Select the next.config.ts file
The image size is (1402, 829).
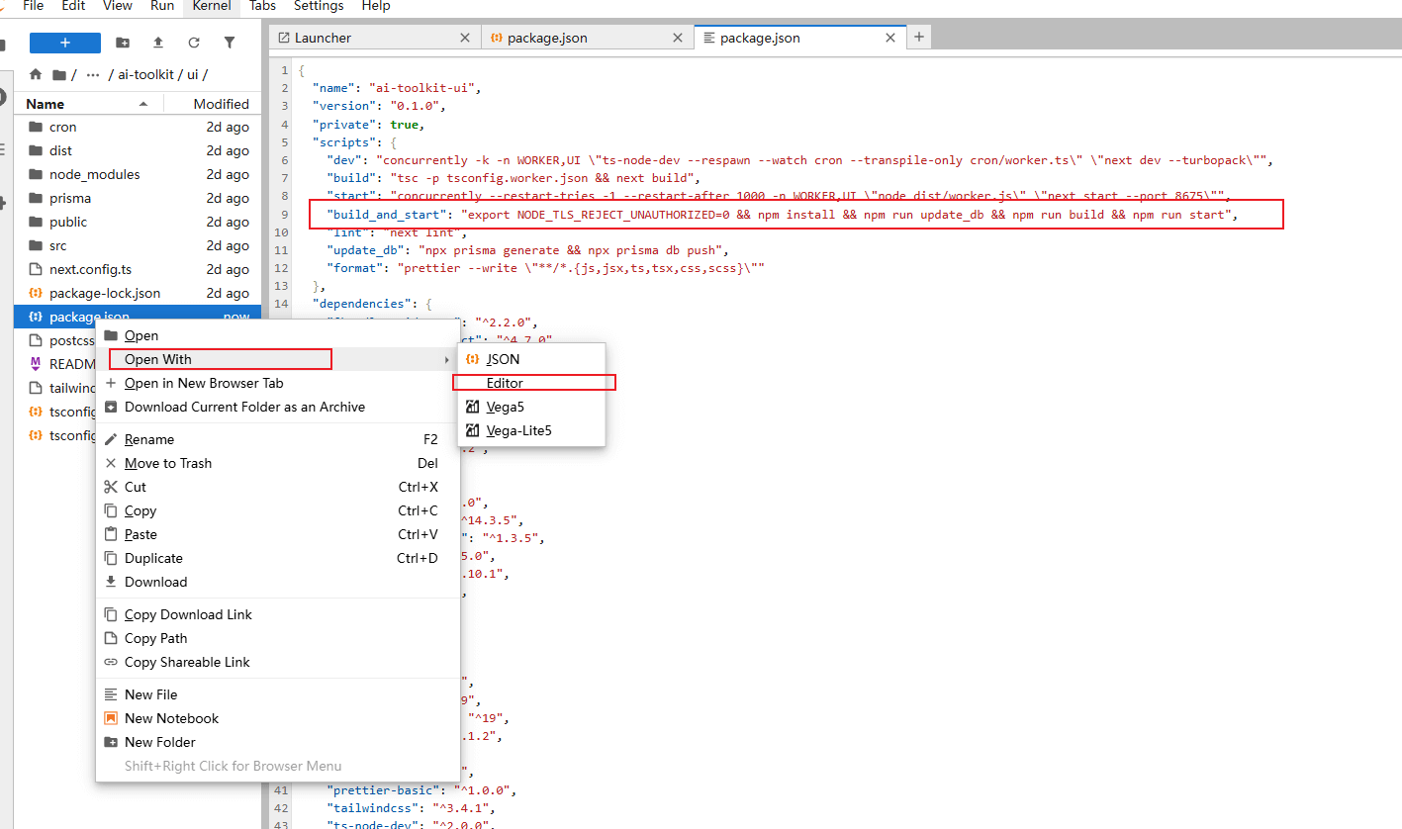138,269
